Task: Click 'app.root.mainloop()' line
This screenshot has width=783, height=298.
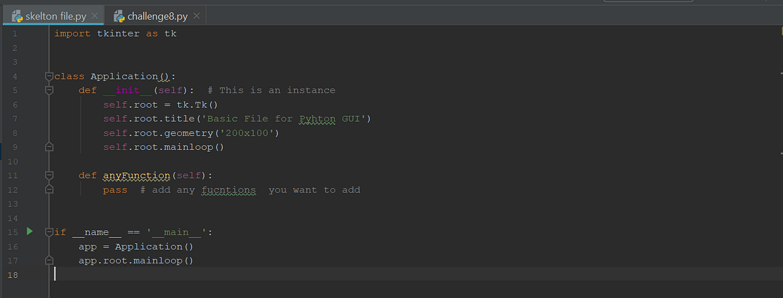Action: 136,260
